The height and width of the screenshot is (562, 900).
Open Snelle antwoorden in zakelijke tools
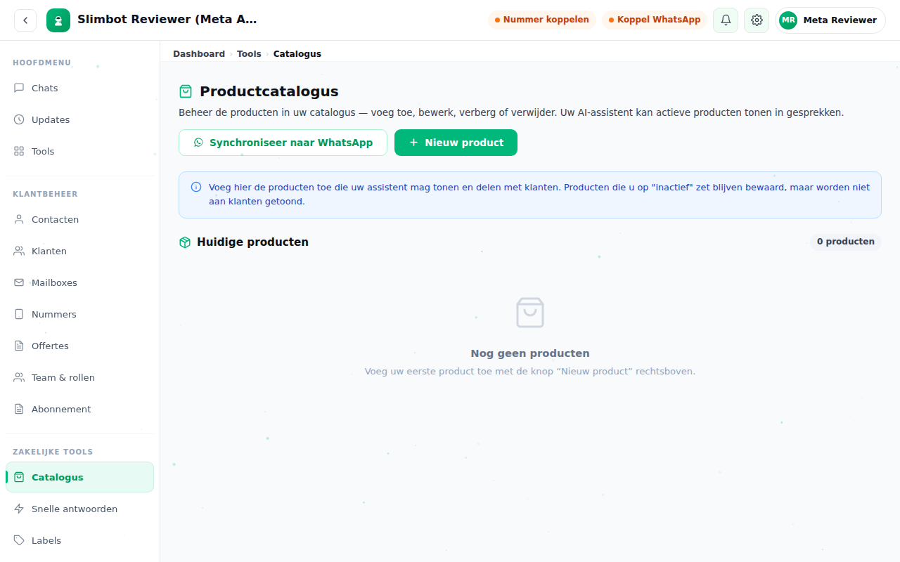[x=79, y=509]
